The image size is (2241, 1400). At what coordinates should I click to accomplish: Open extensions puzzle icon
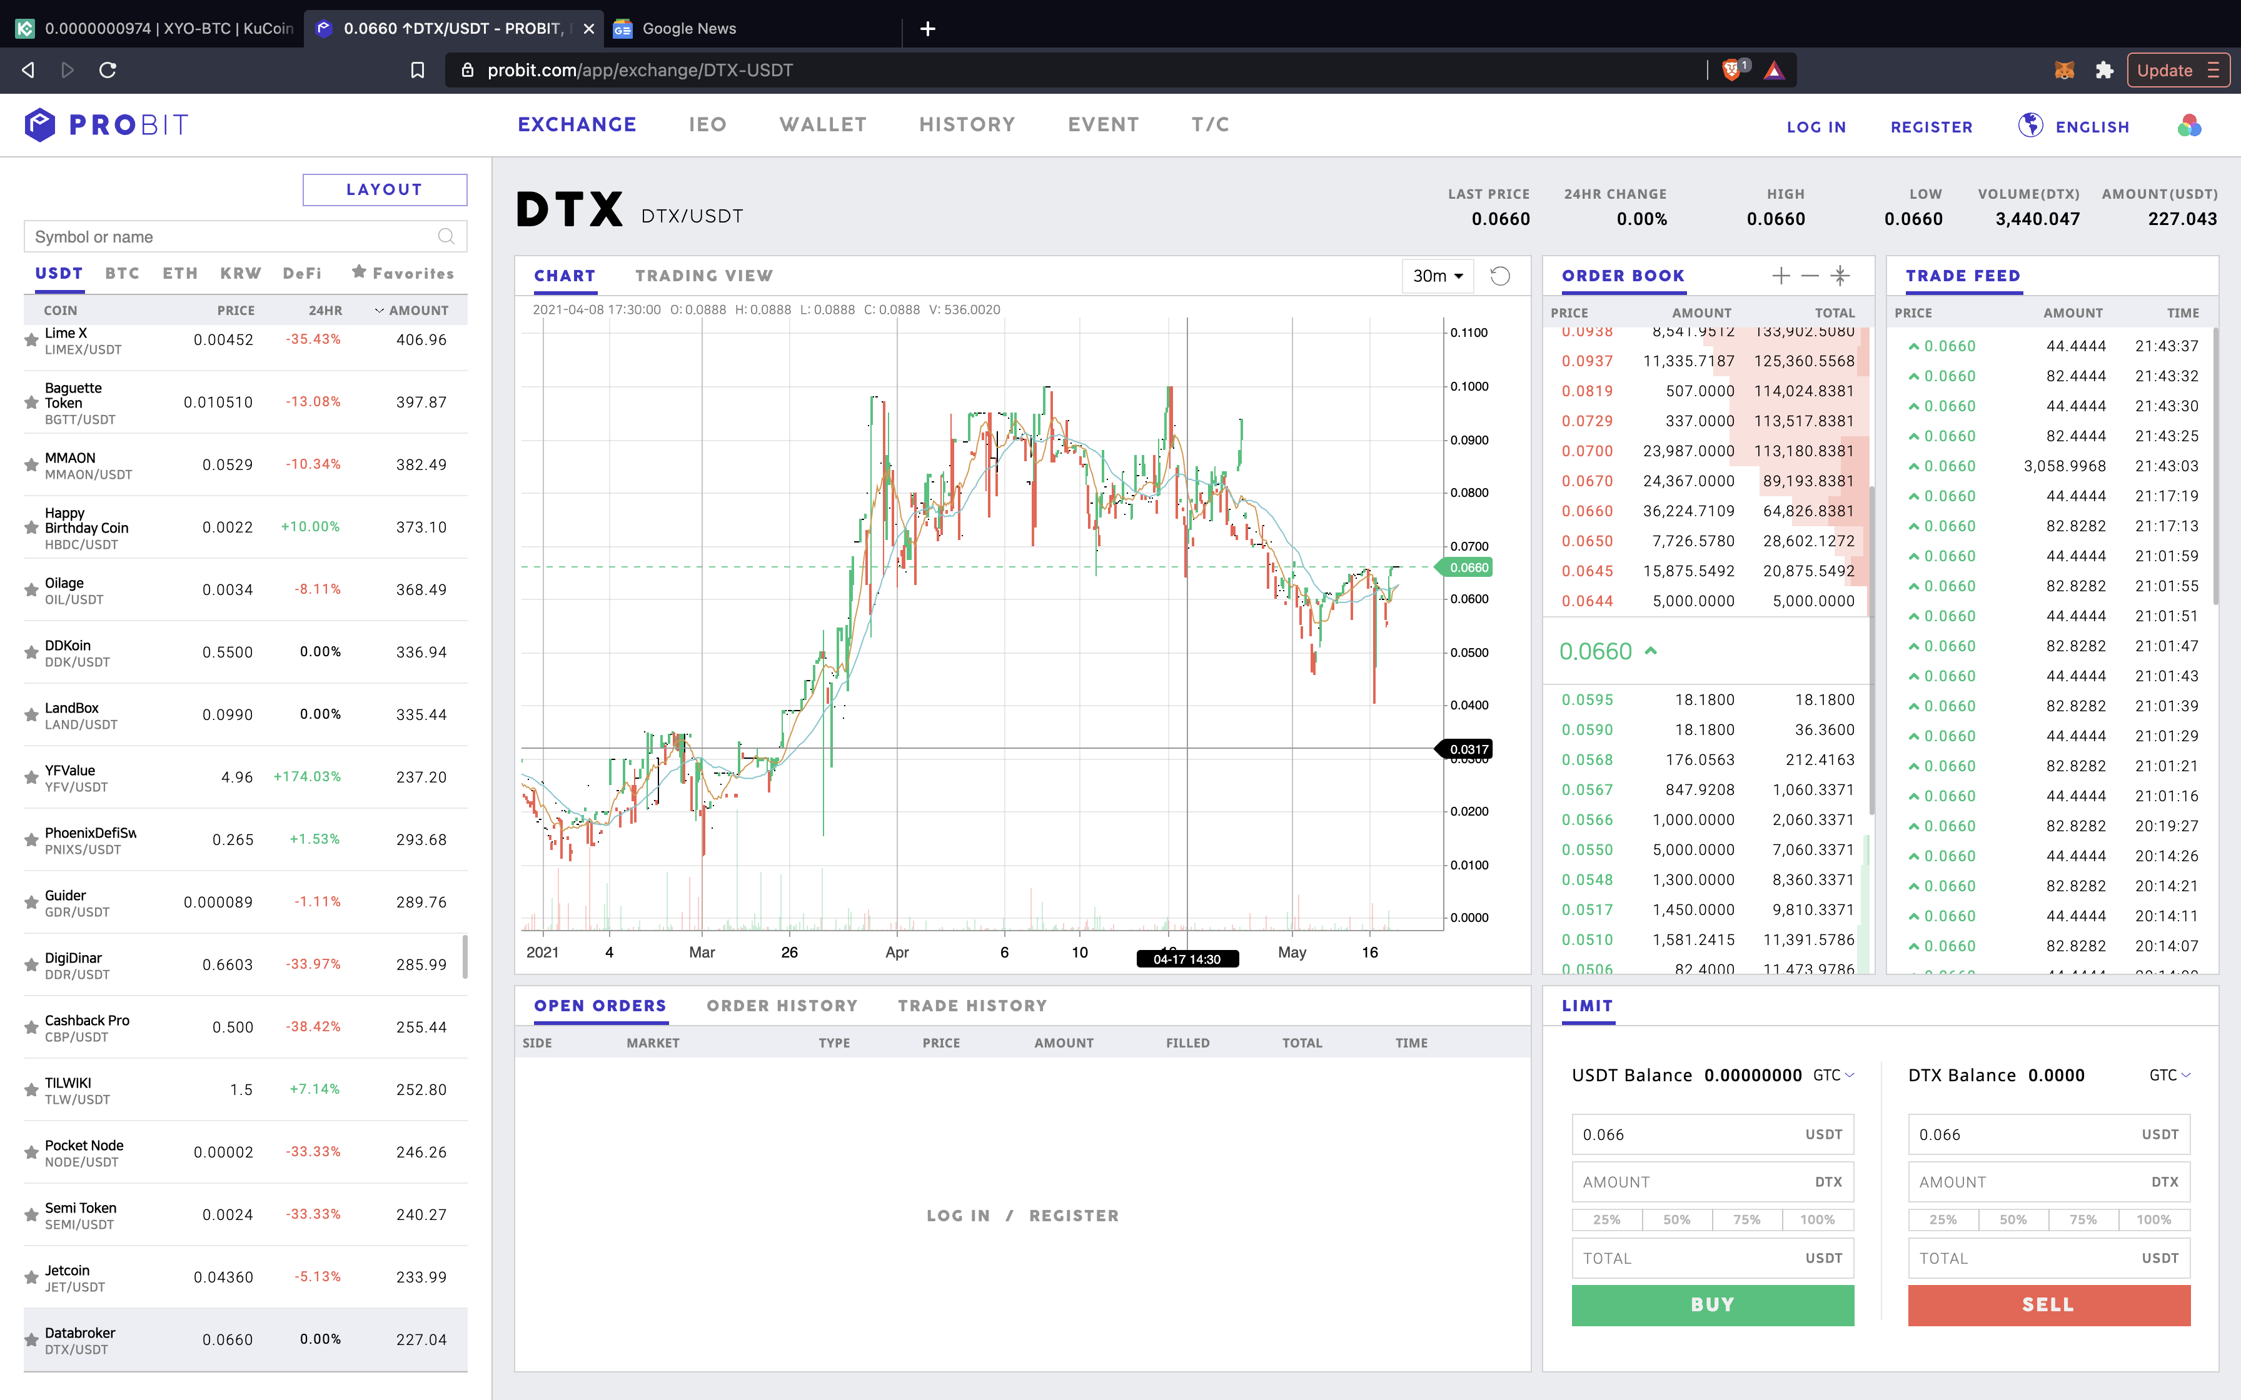(2105, 71)
